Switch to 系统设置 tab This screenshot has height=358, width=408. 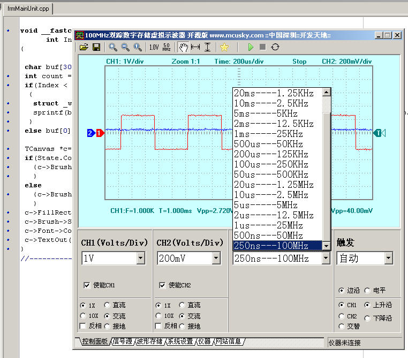(x=180, y=341)
